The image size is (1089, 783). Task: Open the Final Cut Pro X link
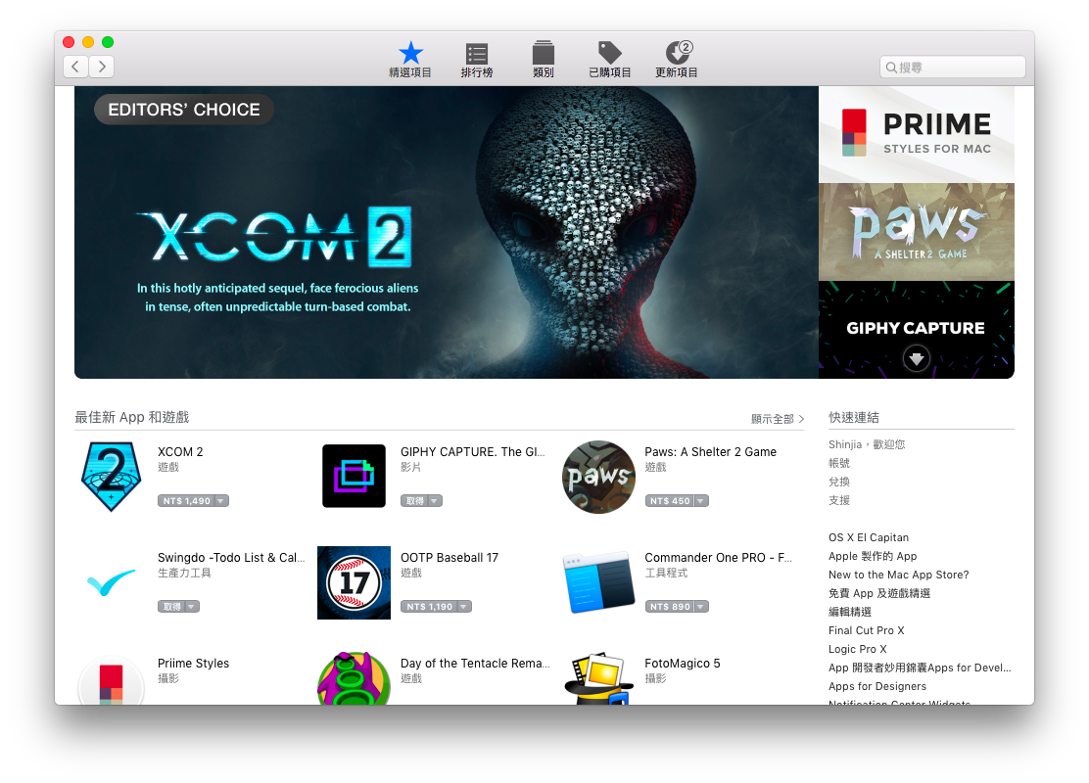pos(866,630)
